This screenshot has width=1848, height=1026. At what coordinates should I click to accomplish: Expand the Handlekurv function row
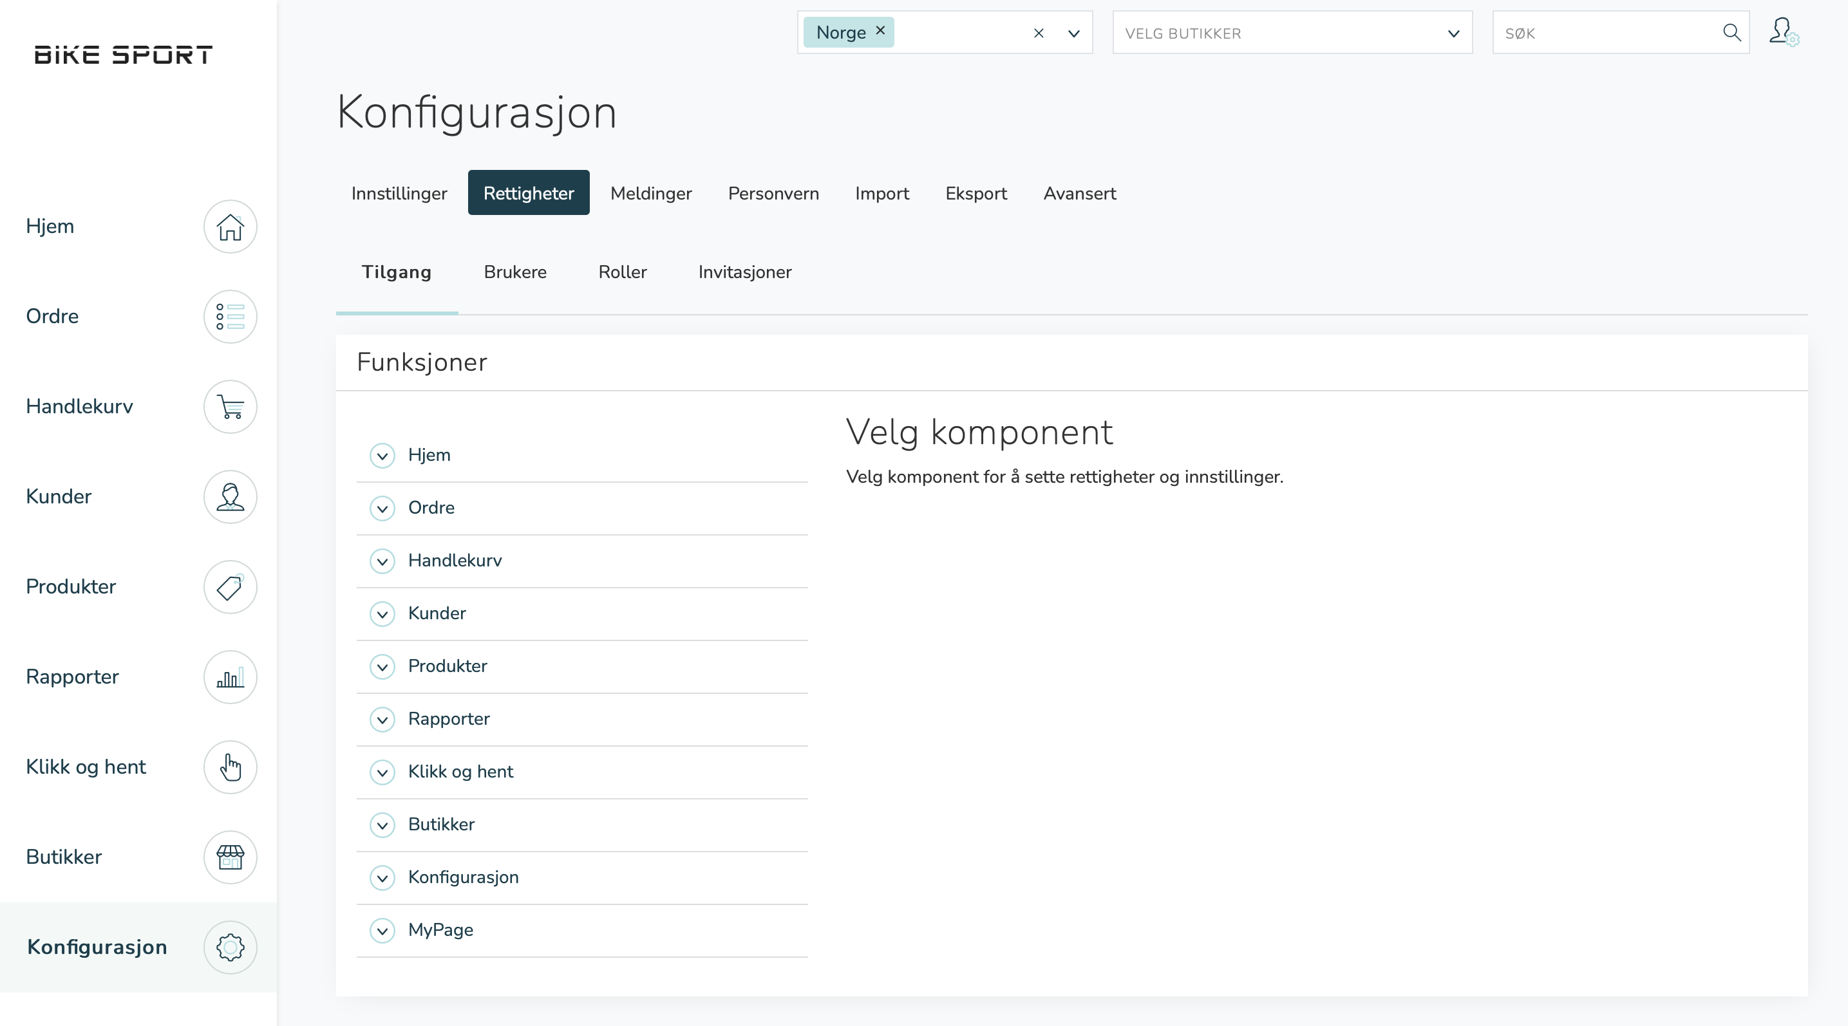tap(382, 561)
